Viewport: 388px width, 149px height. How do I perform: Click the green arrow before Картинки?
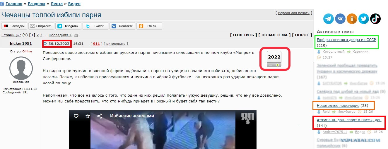[349, 52]
